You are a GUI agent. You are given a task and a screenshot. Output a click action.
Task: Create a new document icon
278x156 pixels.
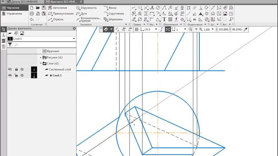pyautogui.click(x=32, y=8)
